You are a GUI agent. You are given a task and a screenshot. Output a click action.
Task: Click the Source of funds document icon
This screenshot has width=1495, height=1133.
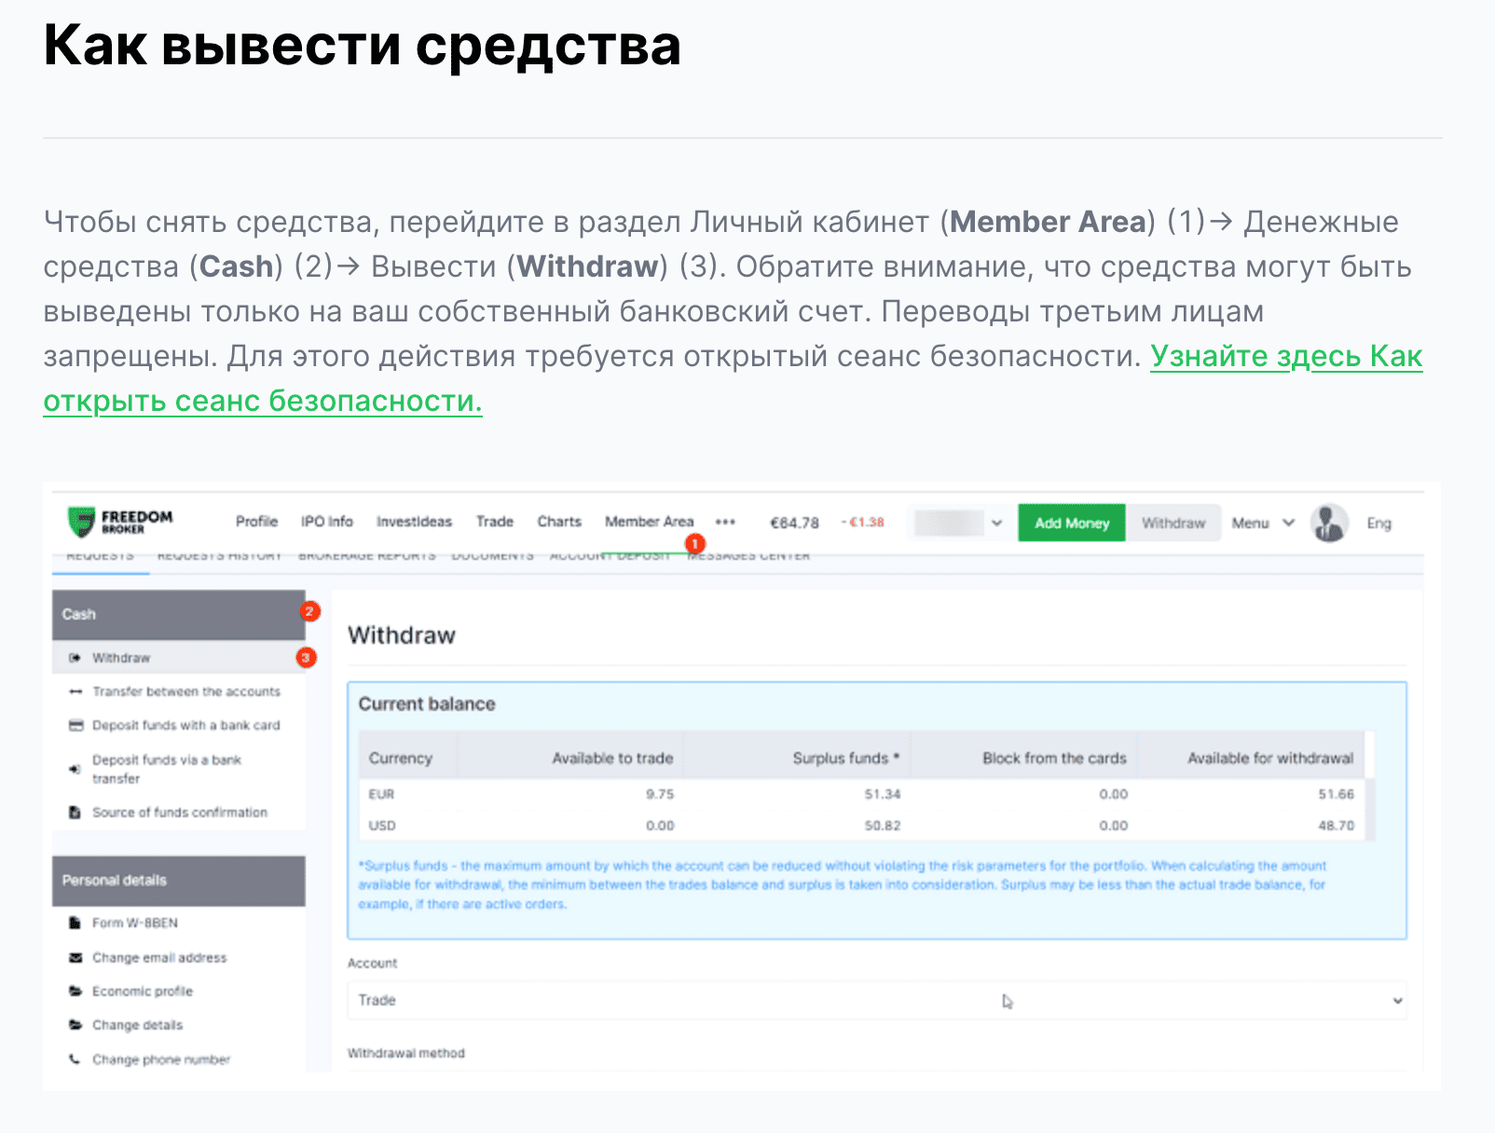tap(75, 812)
